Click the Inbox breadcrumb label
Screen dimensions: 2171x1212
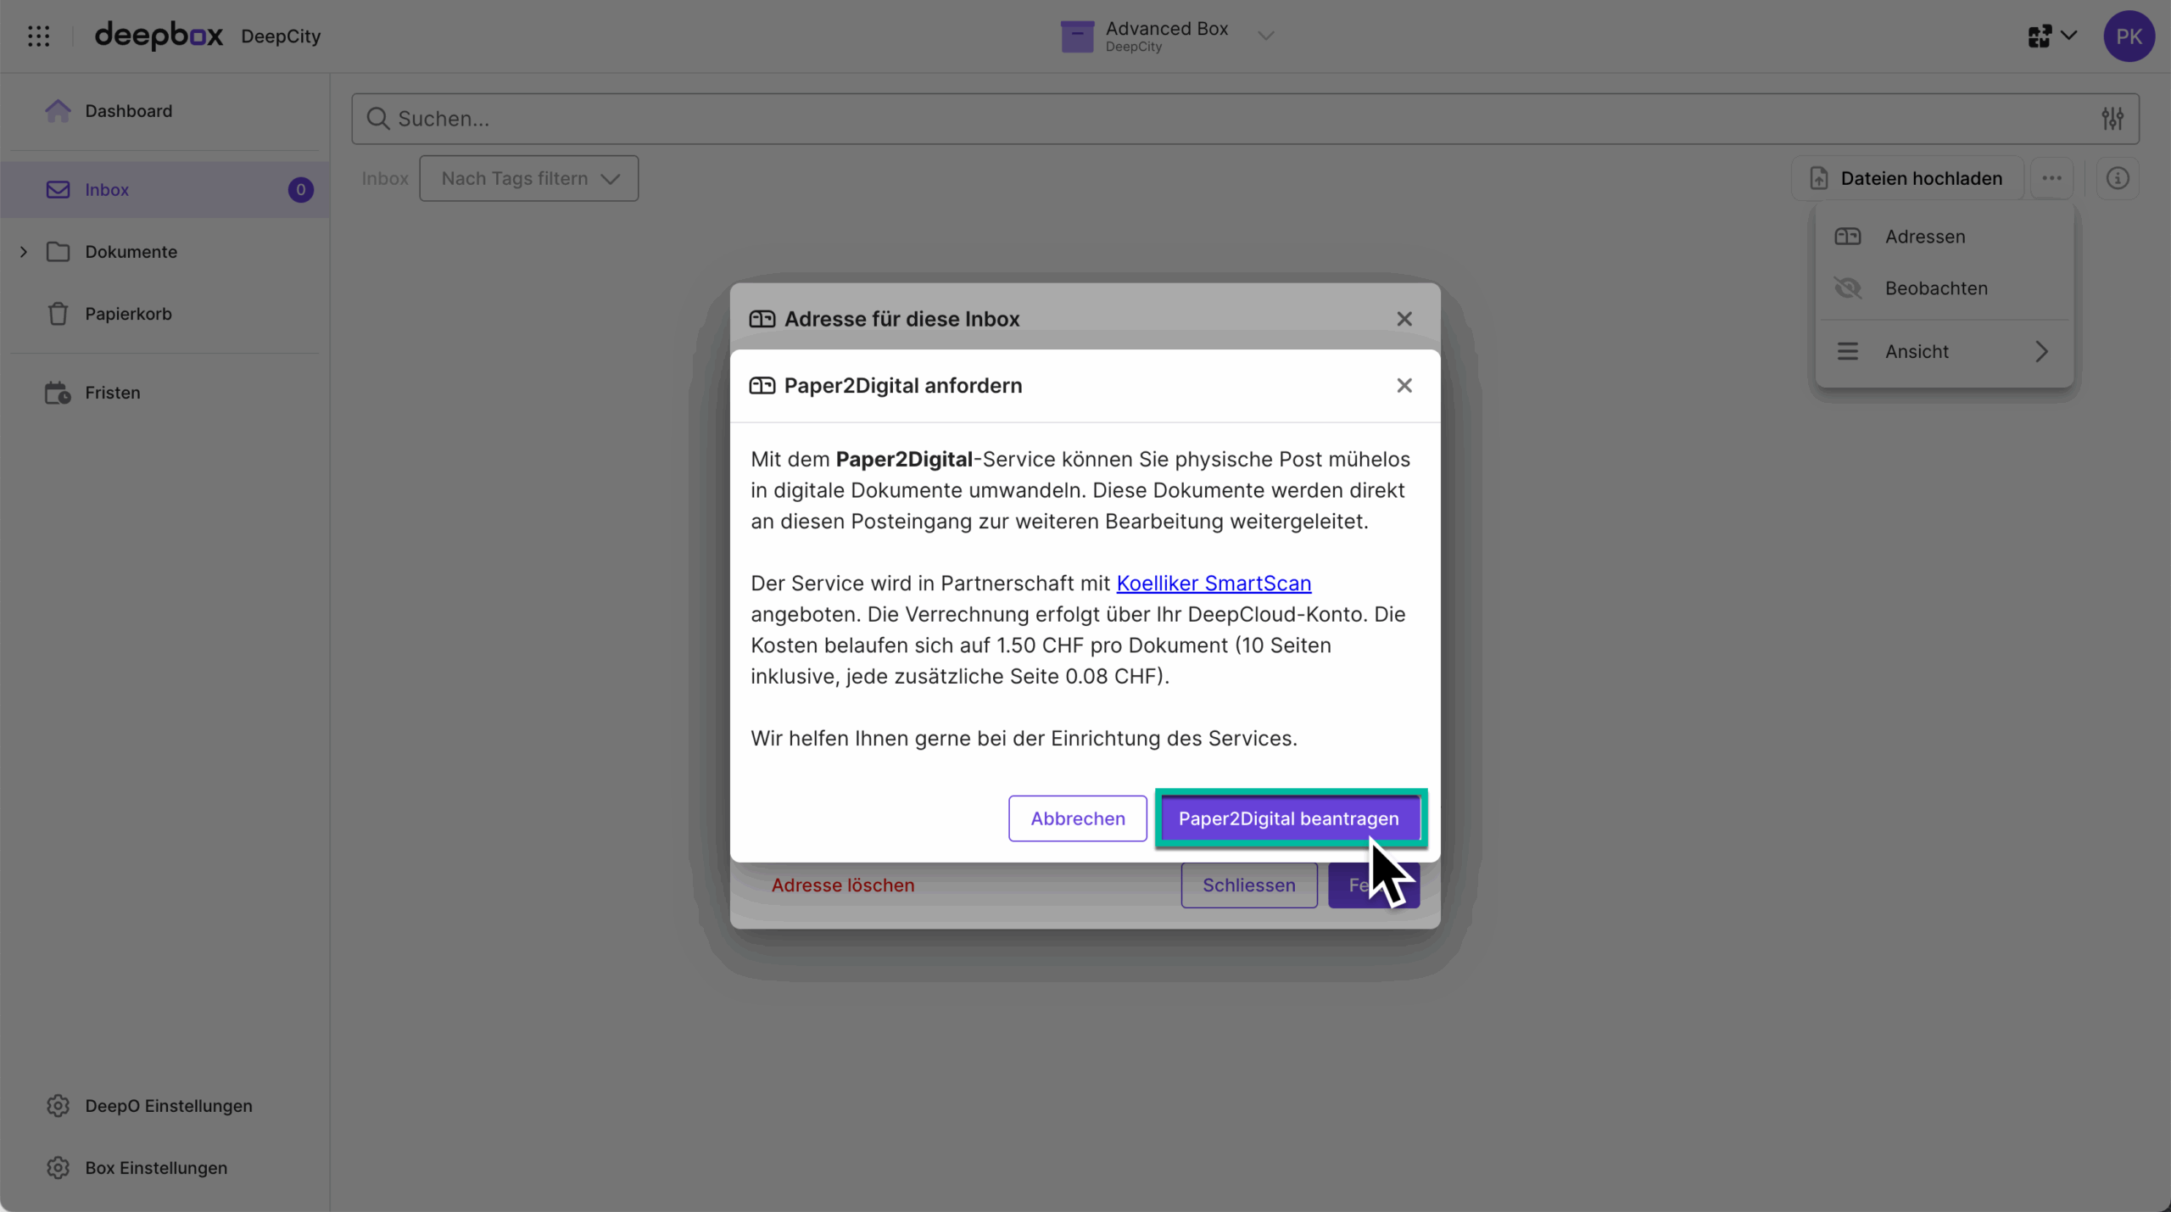pos(385,178)
